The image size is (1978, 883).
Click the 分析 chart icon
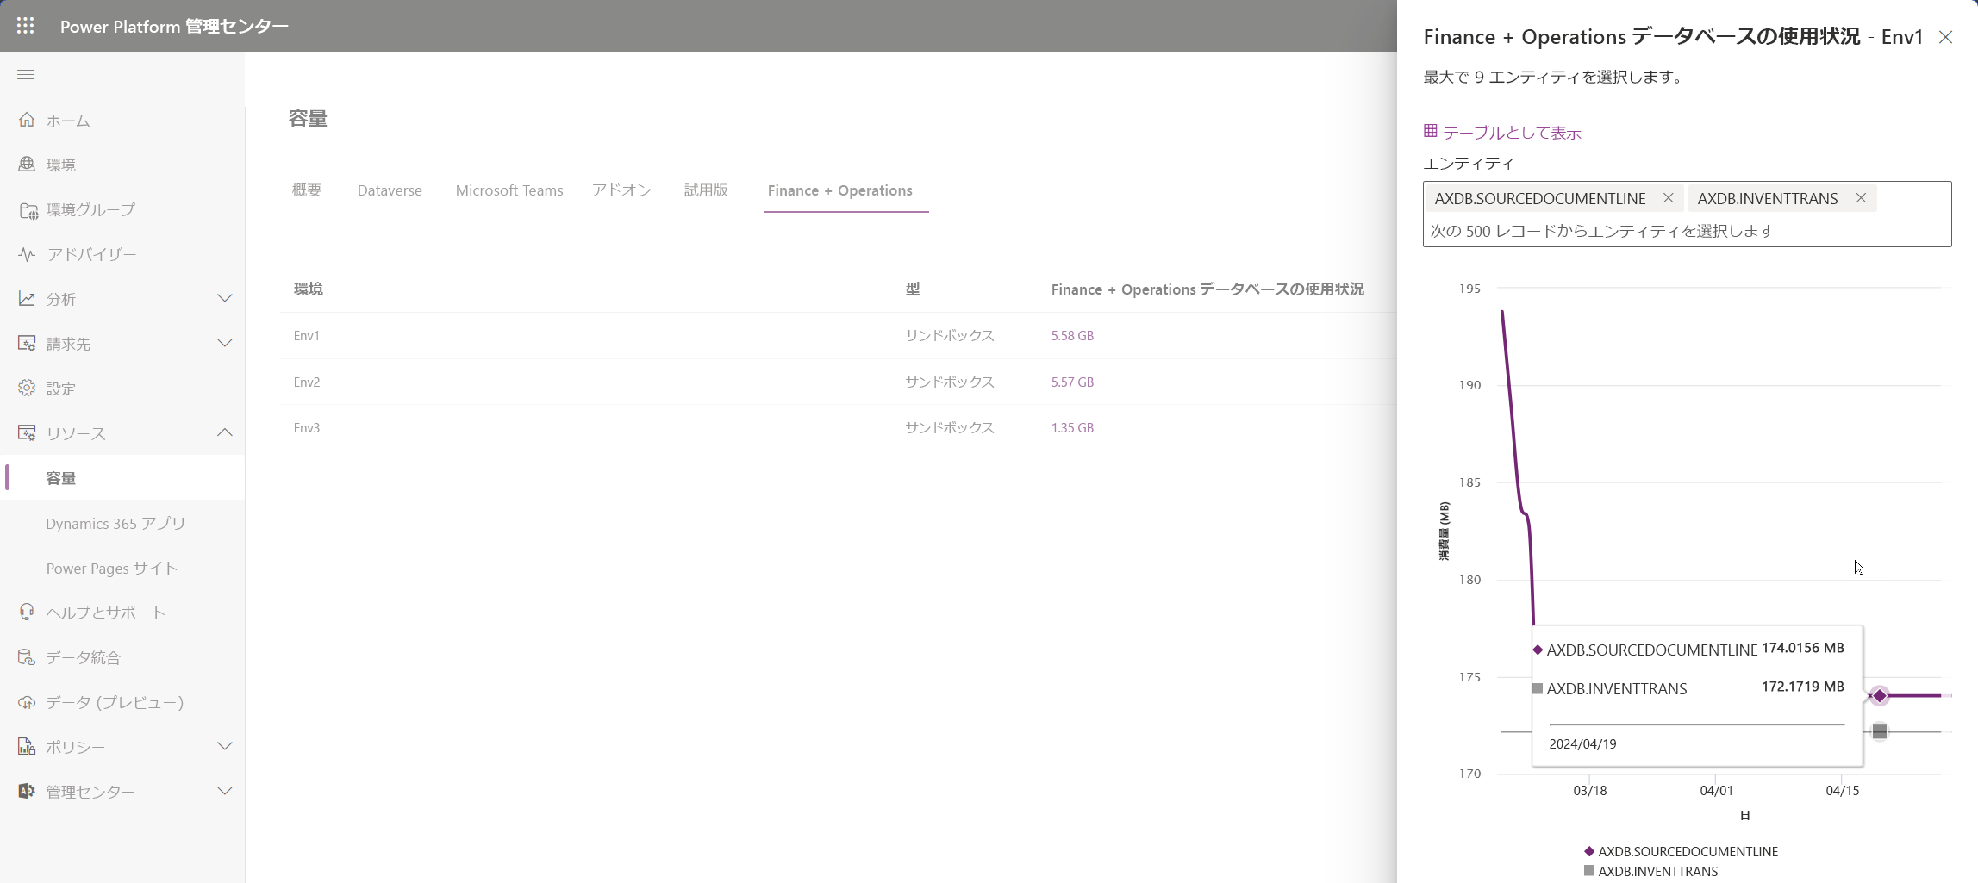[27, 298]
